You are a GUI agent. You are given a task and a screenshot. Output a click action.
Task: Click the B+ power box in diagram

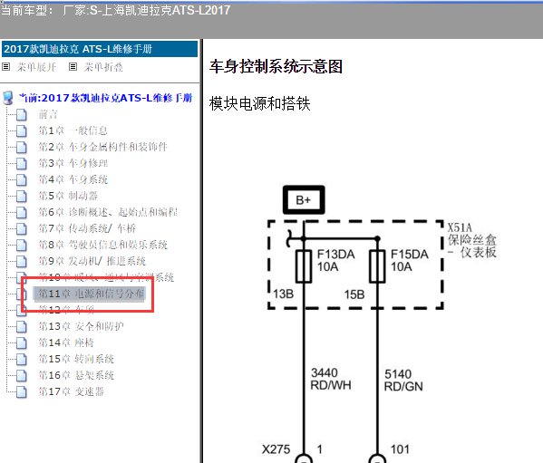tap(304, 199)
